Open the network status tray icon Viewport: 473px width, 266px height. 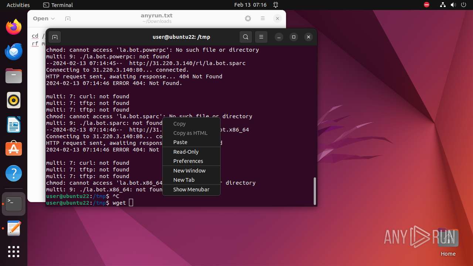[443, 5]
